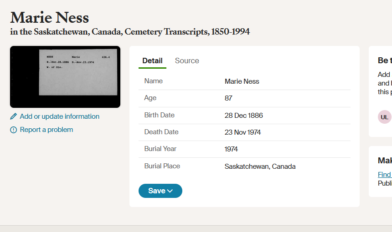Click the exclamation report icon
392x232 pixels.
point(14,130)
